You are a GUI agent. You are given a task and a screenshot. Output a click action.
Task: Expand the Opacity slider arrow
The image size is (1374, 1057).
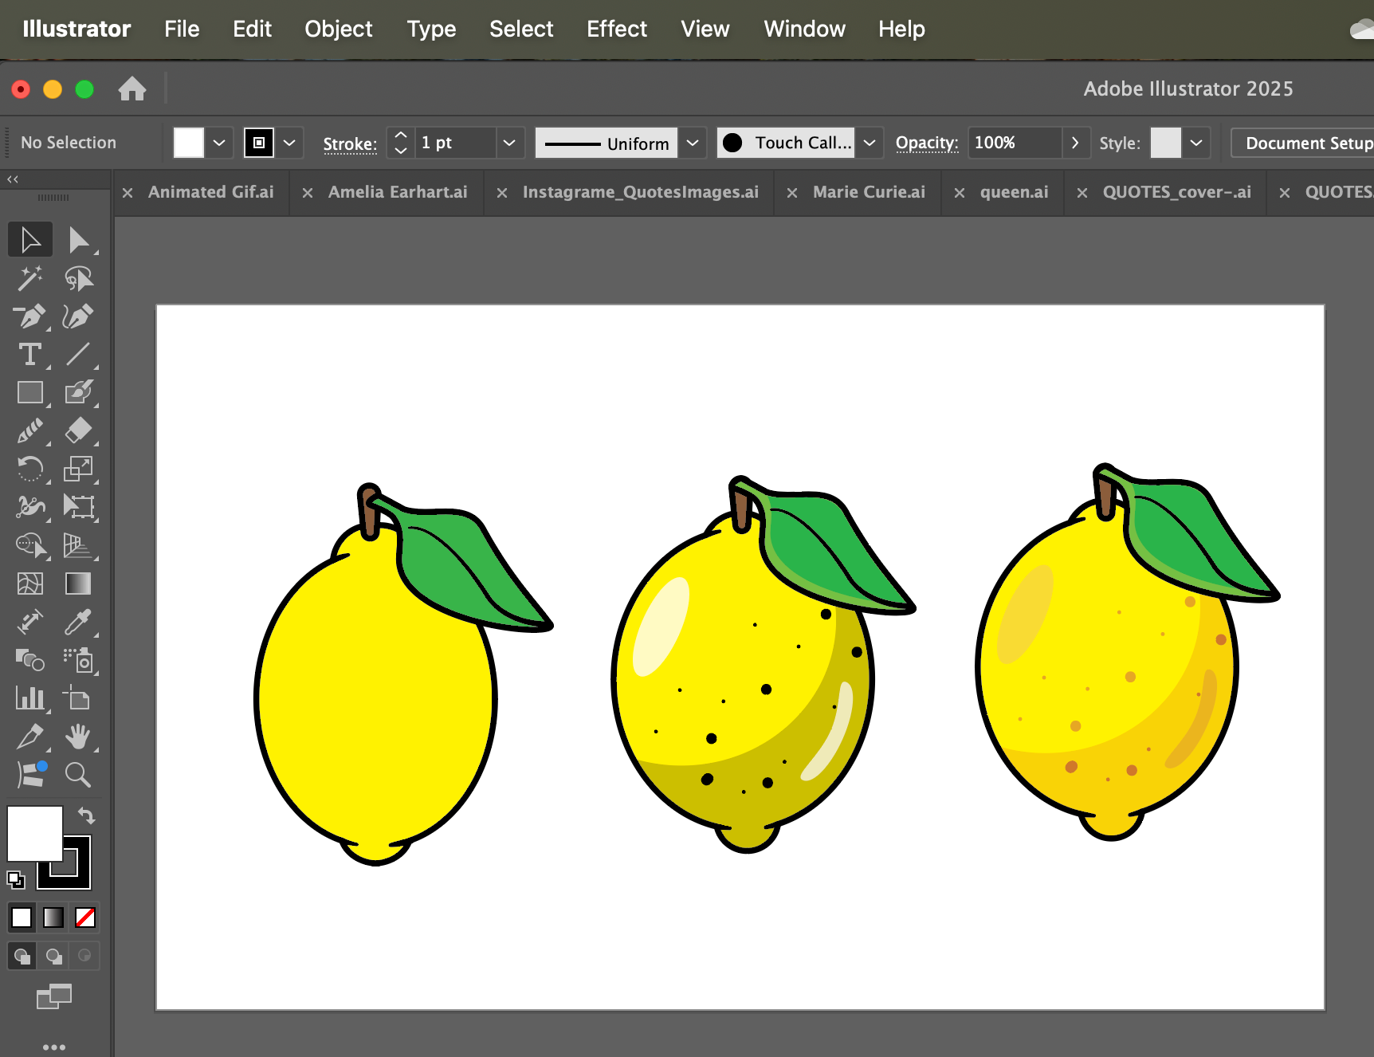tap(1075, 143)
